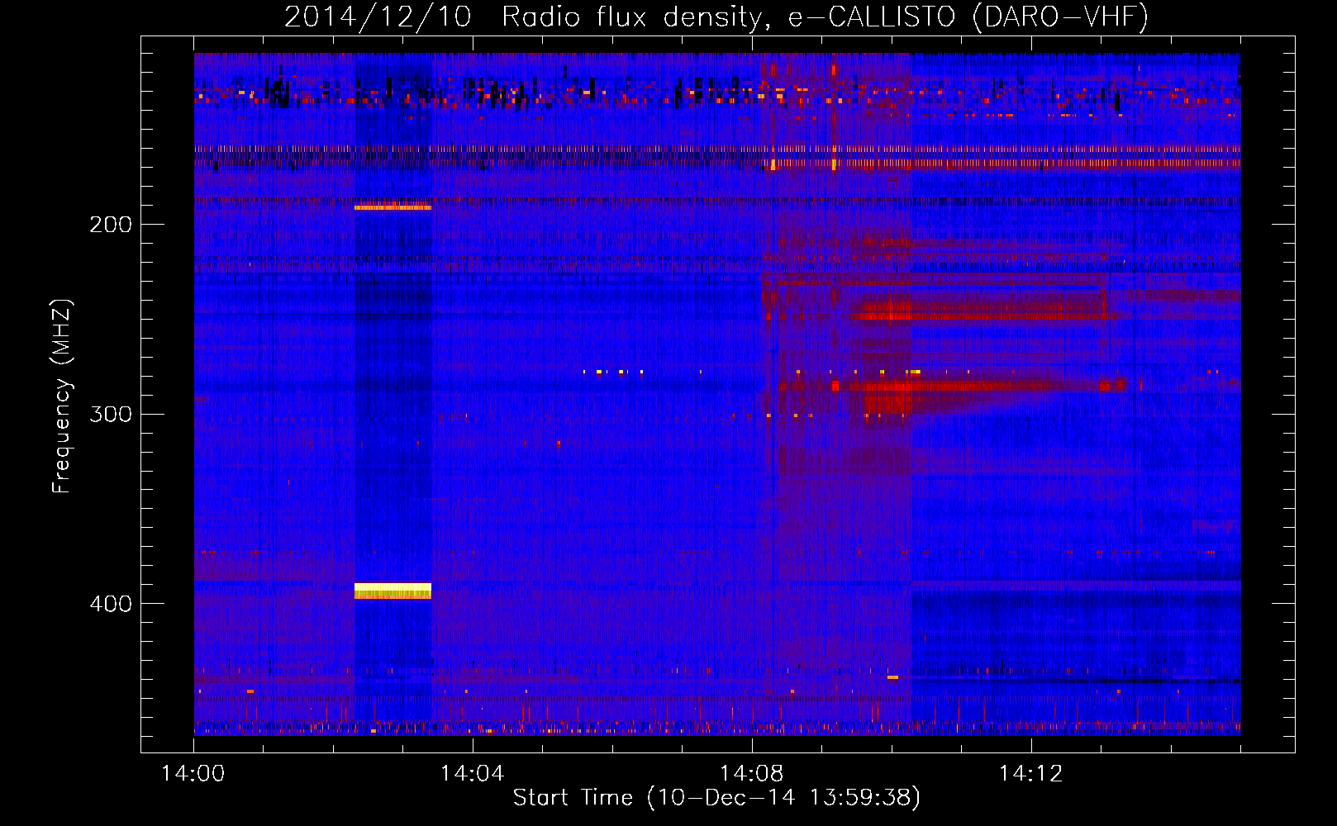Click the 'Frequency (MHZ)' axis label
The image size is (1337, 826).
coord(62,396)
